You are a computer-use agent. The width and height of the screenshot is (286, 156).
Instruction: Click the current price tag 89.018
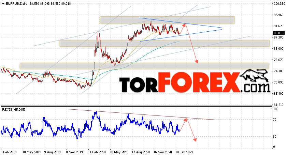click(278, 33)
